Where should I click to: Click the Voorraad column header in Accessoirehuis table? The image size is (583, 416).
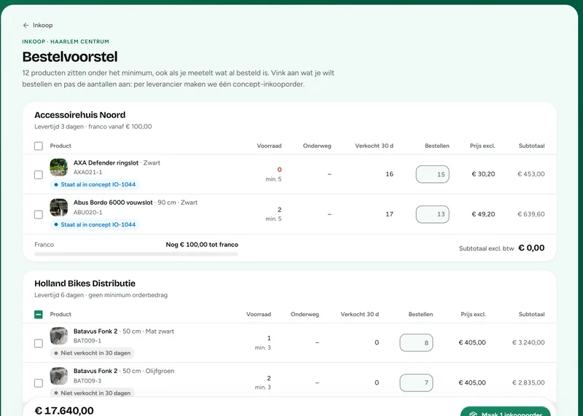point(269,146)
